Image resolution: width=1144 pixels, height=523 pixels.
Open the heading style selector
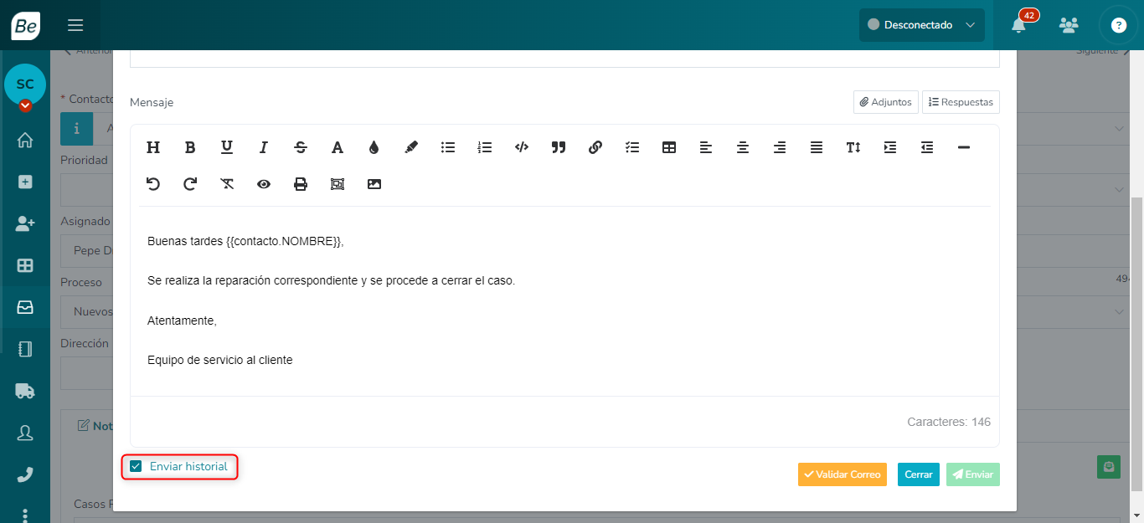click(153, 147)
